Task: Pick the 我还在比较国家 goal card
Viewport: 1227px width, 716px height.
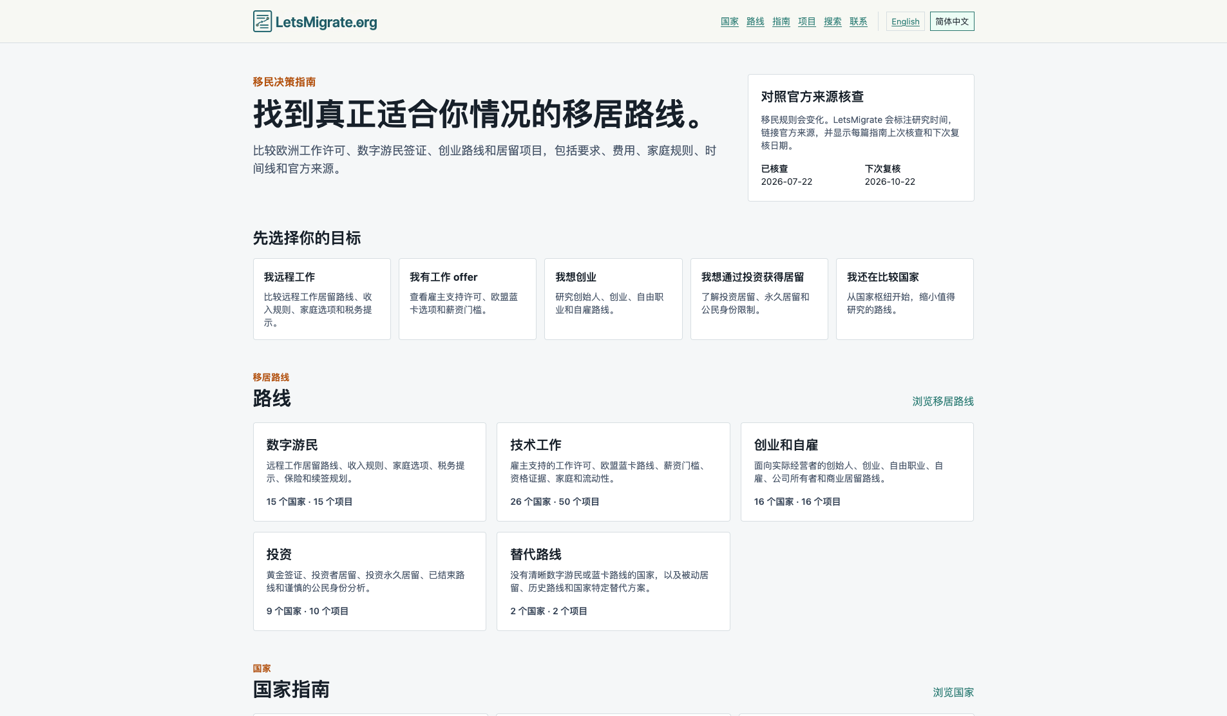Action: click(x=905, y=299)
